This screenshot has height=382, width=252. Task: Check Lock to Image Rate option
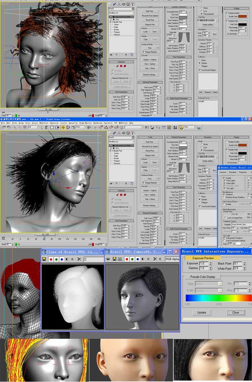225,218
